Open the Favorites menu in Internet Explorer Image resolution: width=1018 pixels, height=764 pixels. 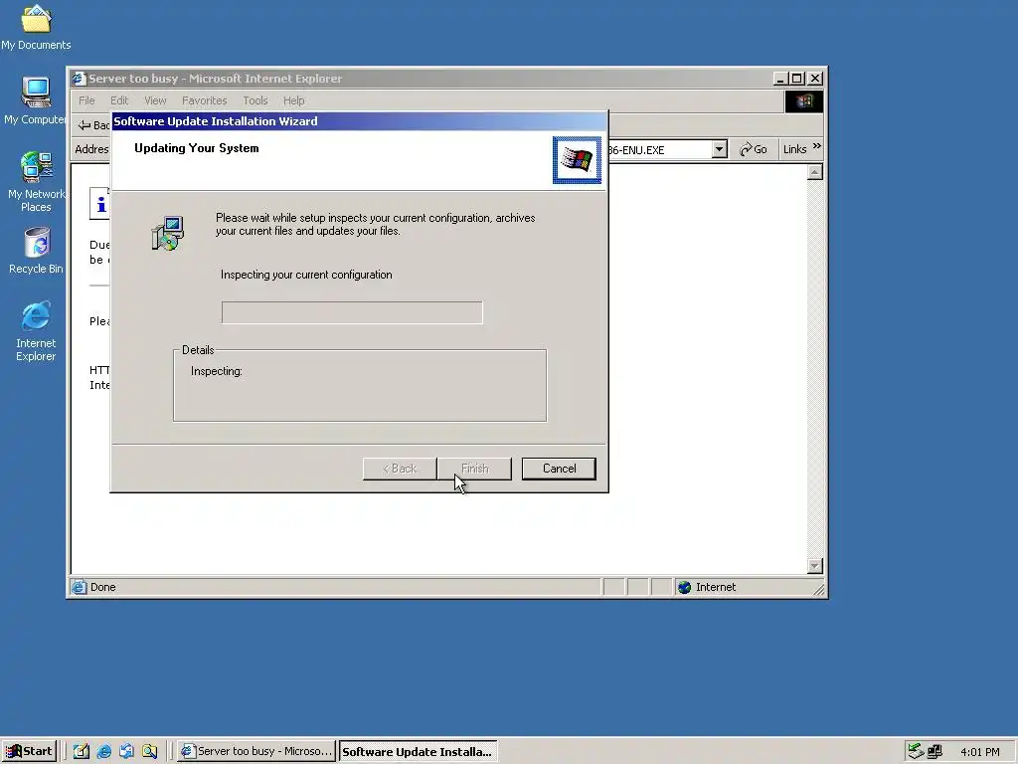click(205, 100)
